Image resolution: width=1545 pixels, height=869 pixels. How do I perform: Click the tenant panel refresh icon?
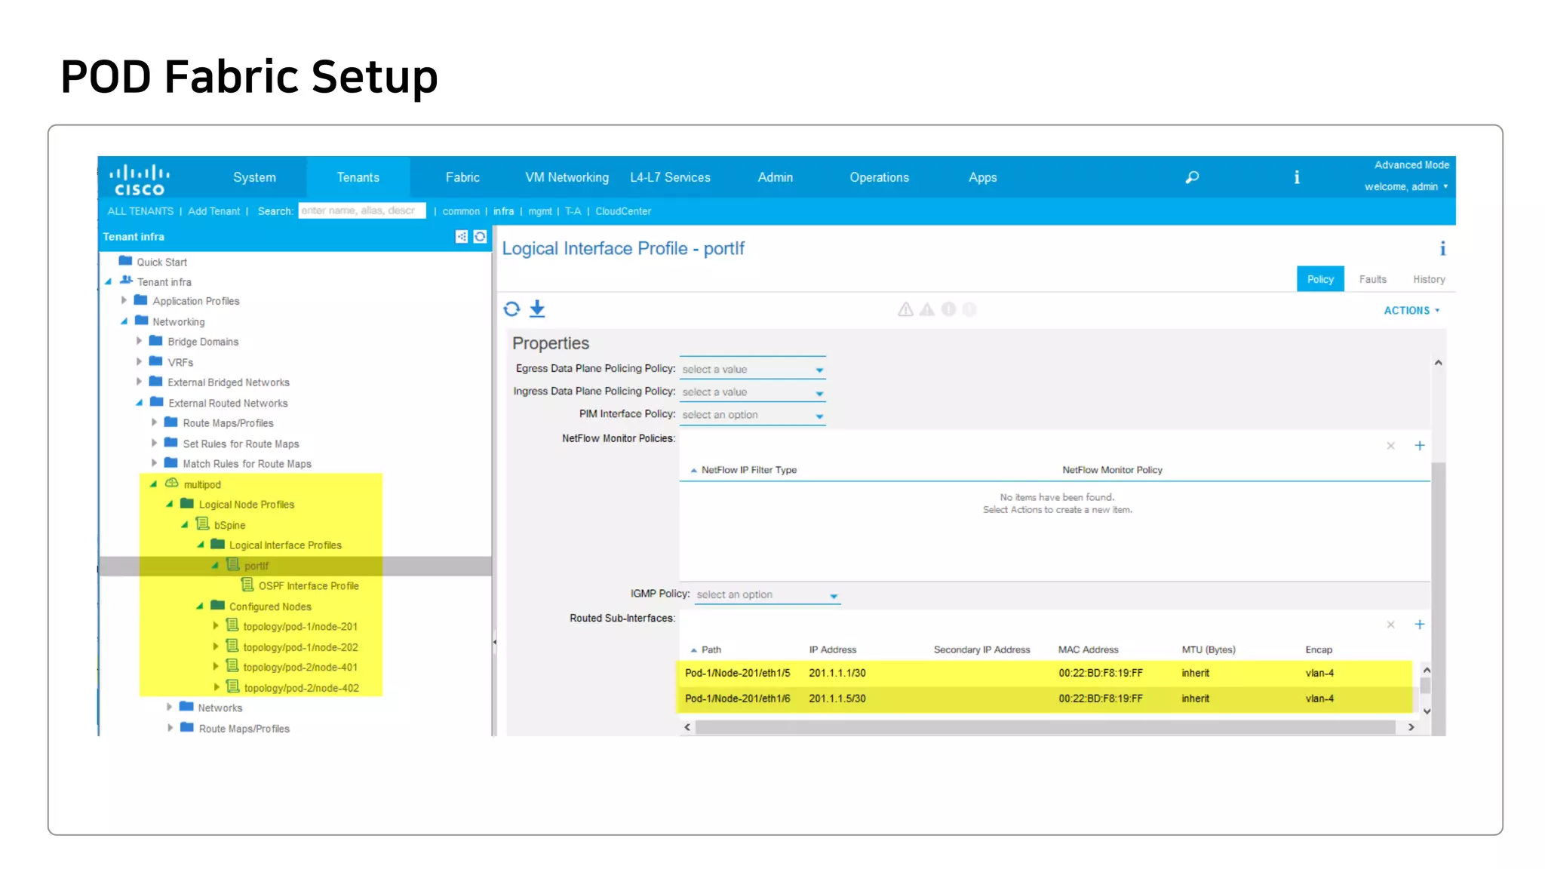480,237
